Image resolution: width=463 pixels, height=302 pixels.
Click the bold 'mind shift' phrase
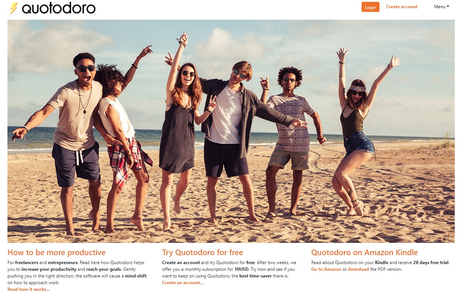tap(136, 276)
